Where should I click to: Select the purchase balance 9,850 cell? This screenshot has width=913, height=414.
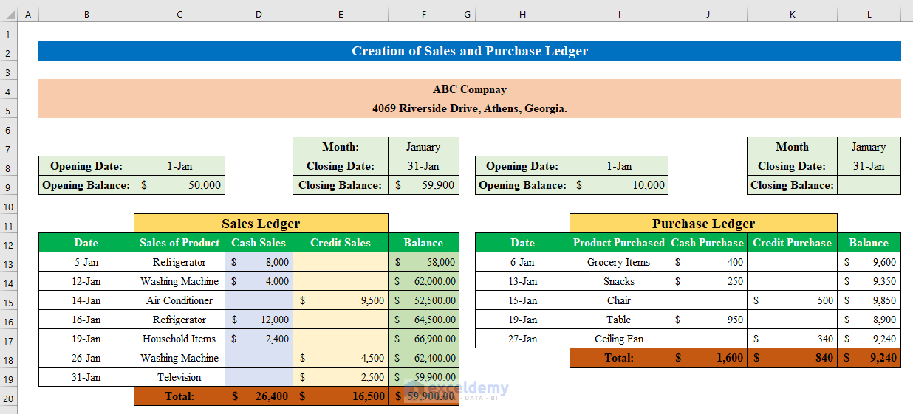(869, 300)
